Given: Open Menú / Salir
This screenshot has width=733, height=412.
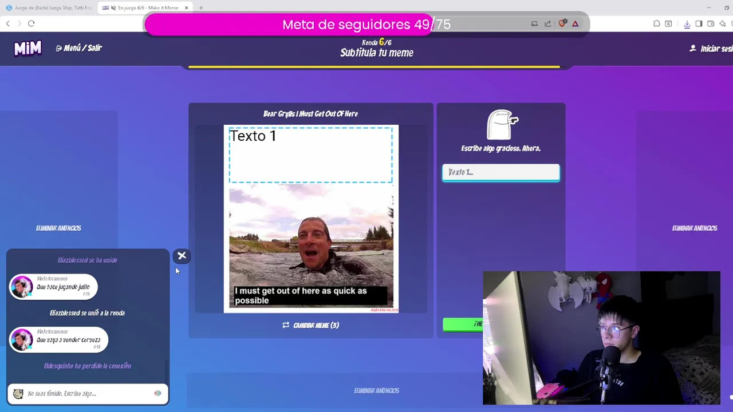Looking at the screenshot, I should pos(78,48).
